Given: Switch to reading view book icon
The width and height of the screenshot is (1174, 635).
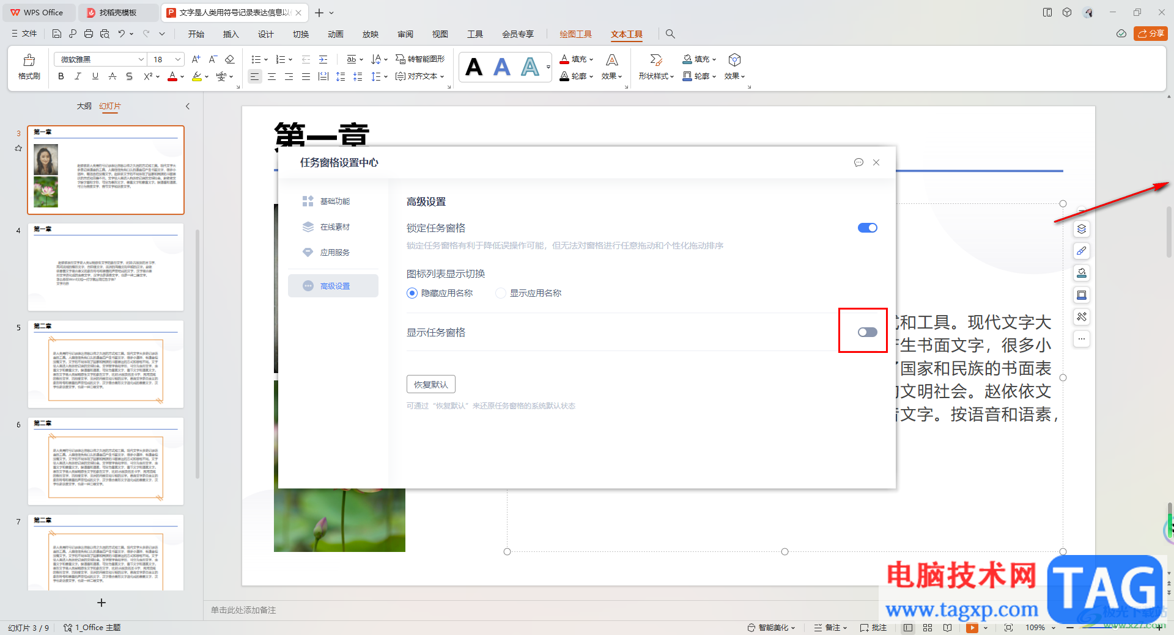Looking at the screenshot, I should pos(947,628).
